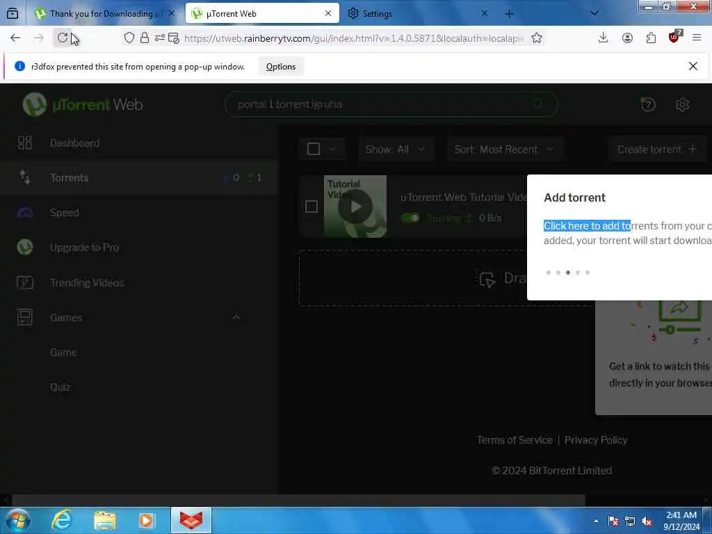Click the browser back arrow
Screen dimensions: 712x534
point(15,38)
